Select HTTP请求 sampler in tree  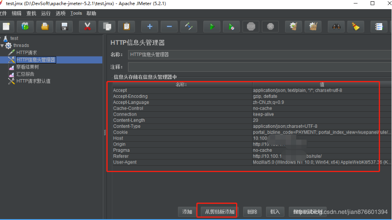[x=27, y=53]
